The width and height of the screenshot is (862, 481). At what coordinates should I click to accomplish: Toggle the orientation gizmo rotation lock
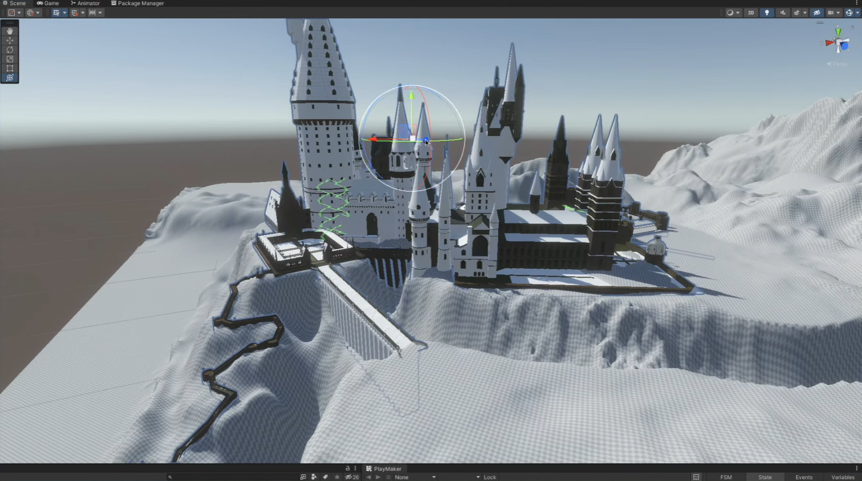(x=852, y=26)
